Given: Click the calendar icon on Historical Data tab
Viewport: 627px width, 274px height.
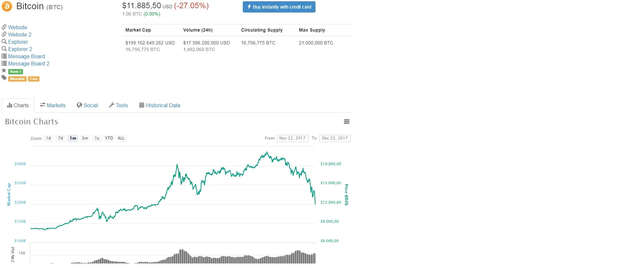Looking at the screenshot, I should coord(142,105).
